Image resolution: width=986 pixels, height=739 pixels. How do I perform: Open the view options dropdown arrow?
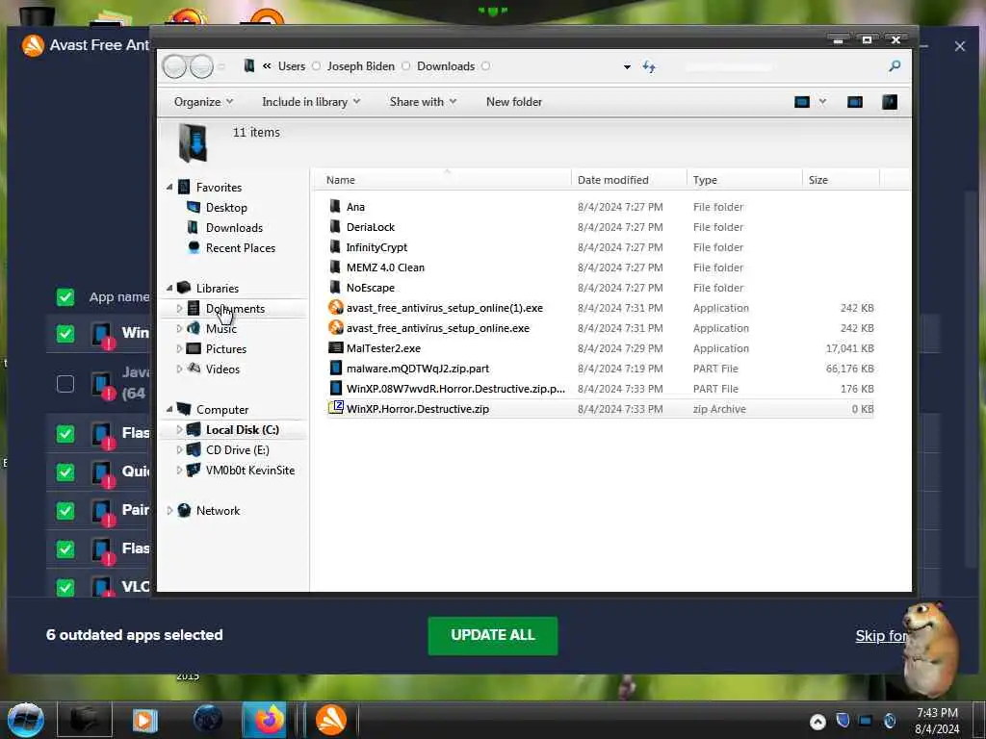coord(822,102)
